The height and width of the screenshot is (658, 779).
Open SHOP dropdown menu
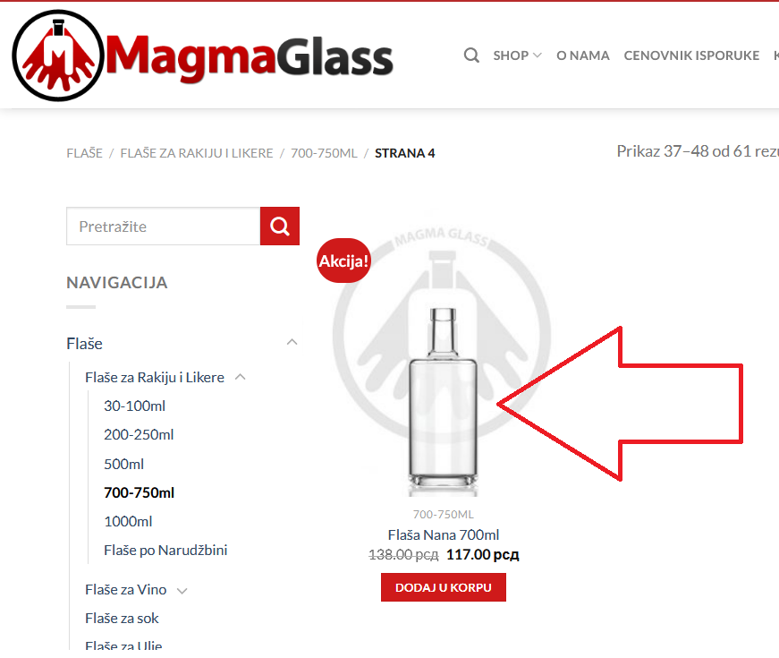point(517,56)
